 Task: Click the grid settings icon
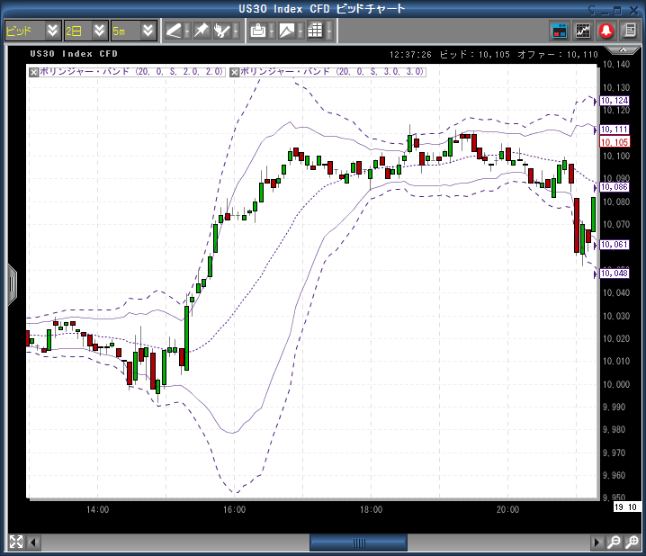click(x=314, y=31)
